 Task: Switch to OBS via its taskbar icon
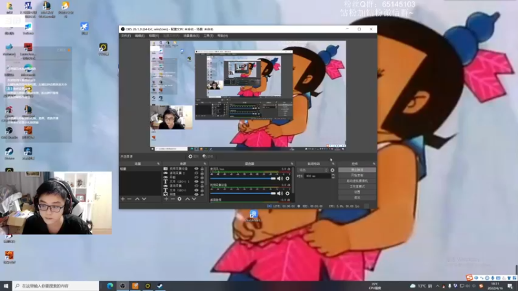click(122, 286)
